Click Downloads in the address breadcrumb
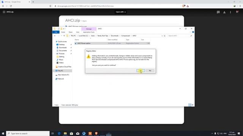Screen dimensions: 243x136 pos(115,36)
